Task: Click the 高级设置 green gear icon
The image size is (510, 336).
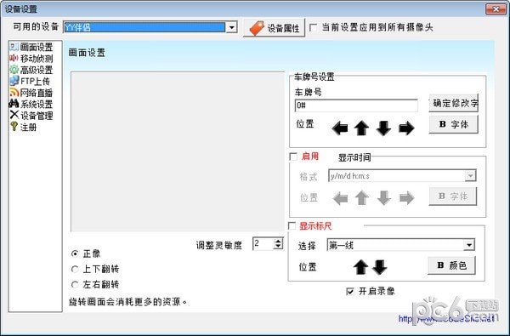Action: click(14, 70)
